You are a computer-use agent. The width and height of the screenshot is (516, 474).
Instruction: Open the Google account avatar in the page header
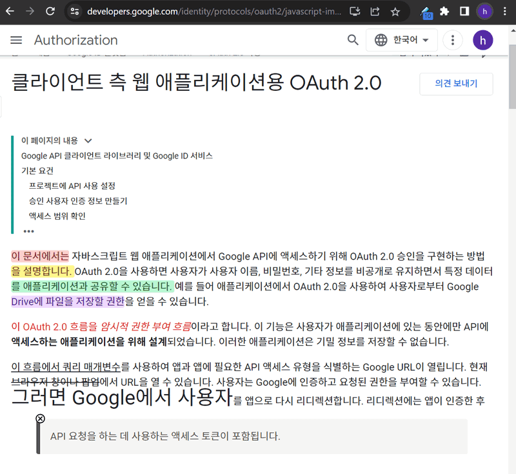(482, 40)
